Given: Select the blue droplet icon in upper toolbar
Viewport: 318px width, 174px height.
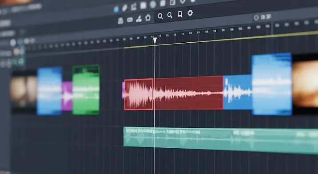Looking at the screenshot, I should point(116,9).
